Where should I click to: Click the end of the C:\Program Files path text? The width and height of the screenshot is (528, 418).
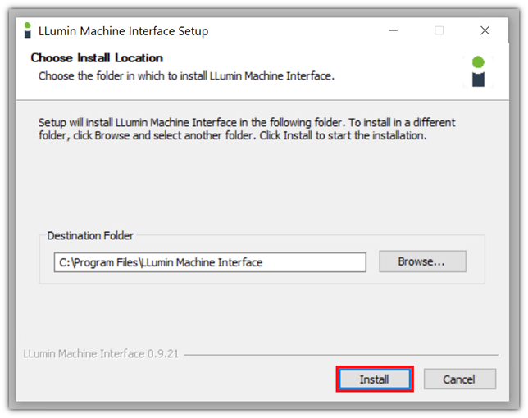(263, 262)
